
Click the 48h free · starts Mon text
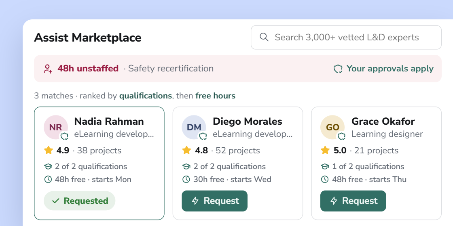pyautogui.click(x=93, y=179)
